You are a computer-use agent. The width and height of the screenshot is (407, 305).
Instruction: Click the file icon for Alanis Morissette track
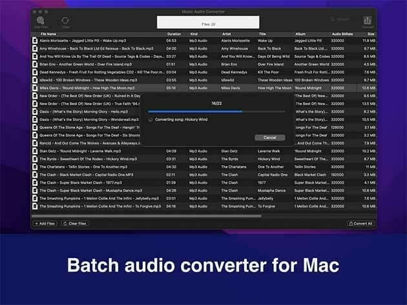click(36, 41)
